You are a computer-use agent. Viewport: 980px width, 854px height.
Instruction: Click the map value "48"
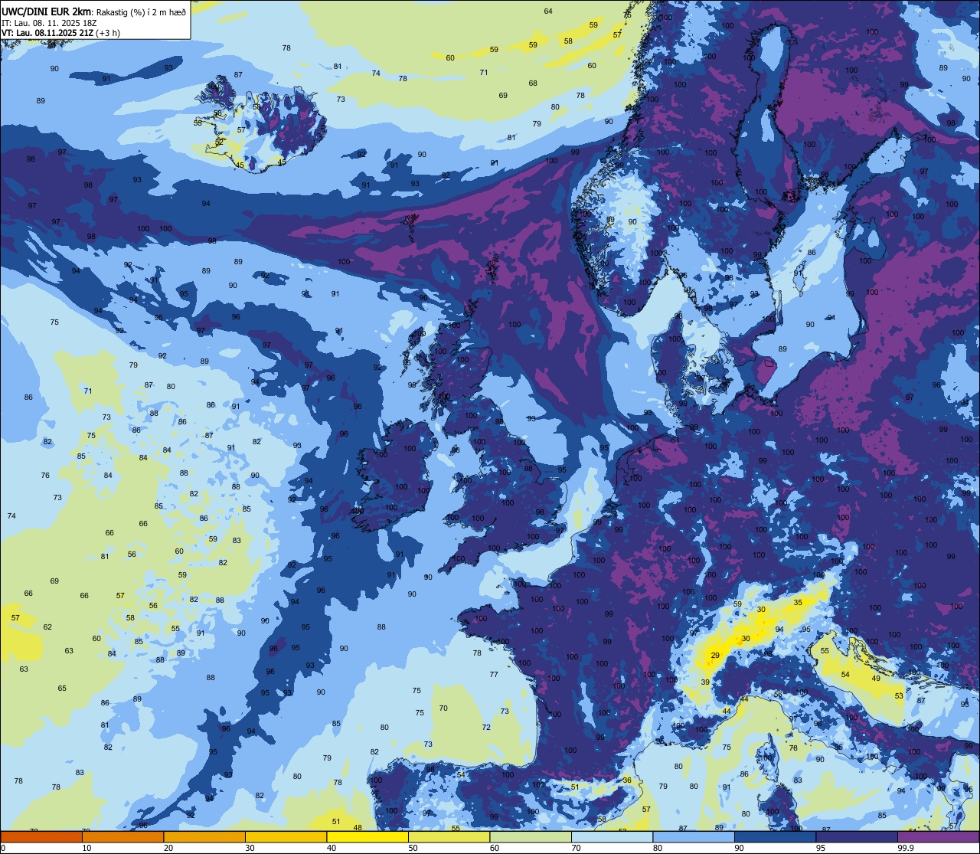(358, 828)
